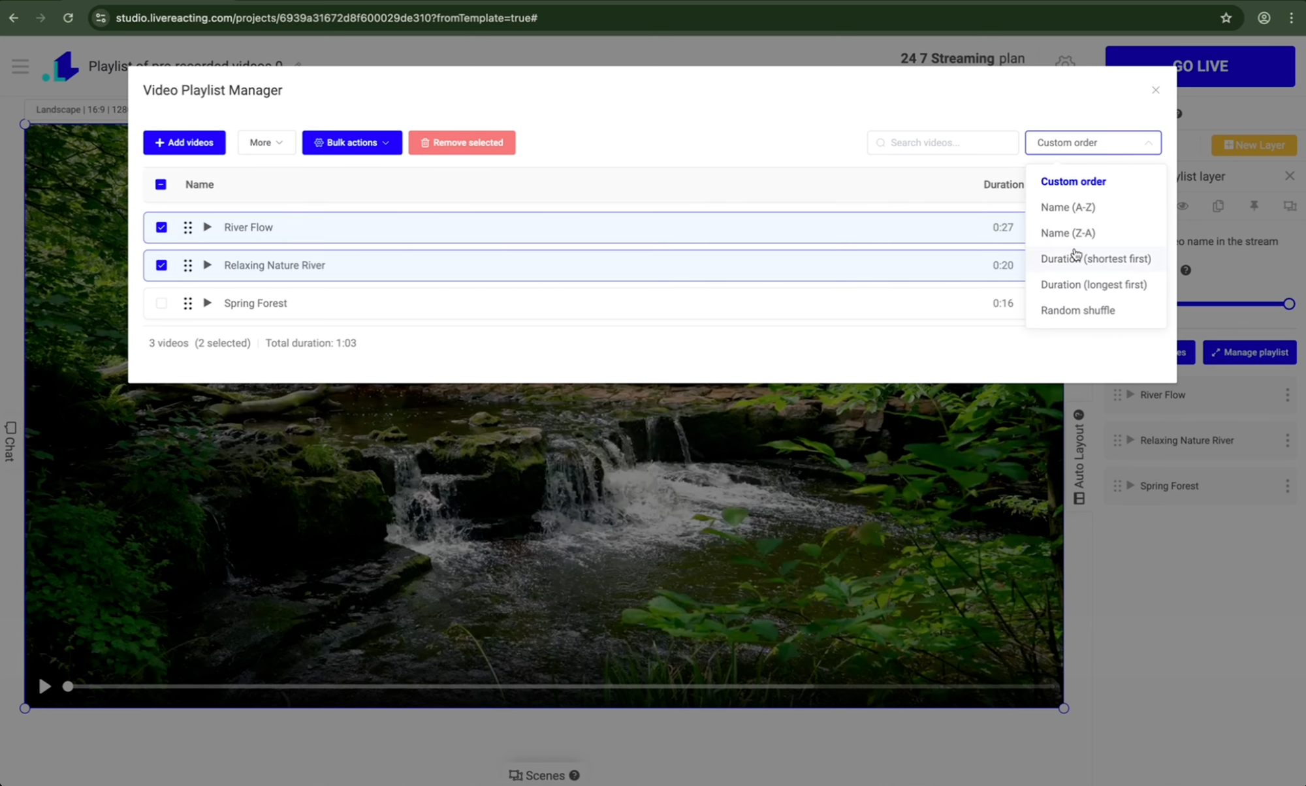Reload the browser page
This screenshot has width=1306, height=786.
pos(68,18)
